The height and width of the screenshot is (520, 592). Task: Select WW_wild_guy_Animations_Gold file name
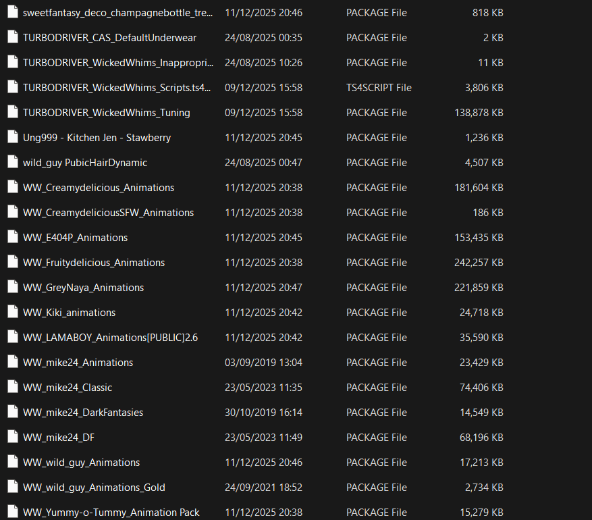[94, 487]
